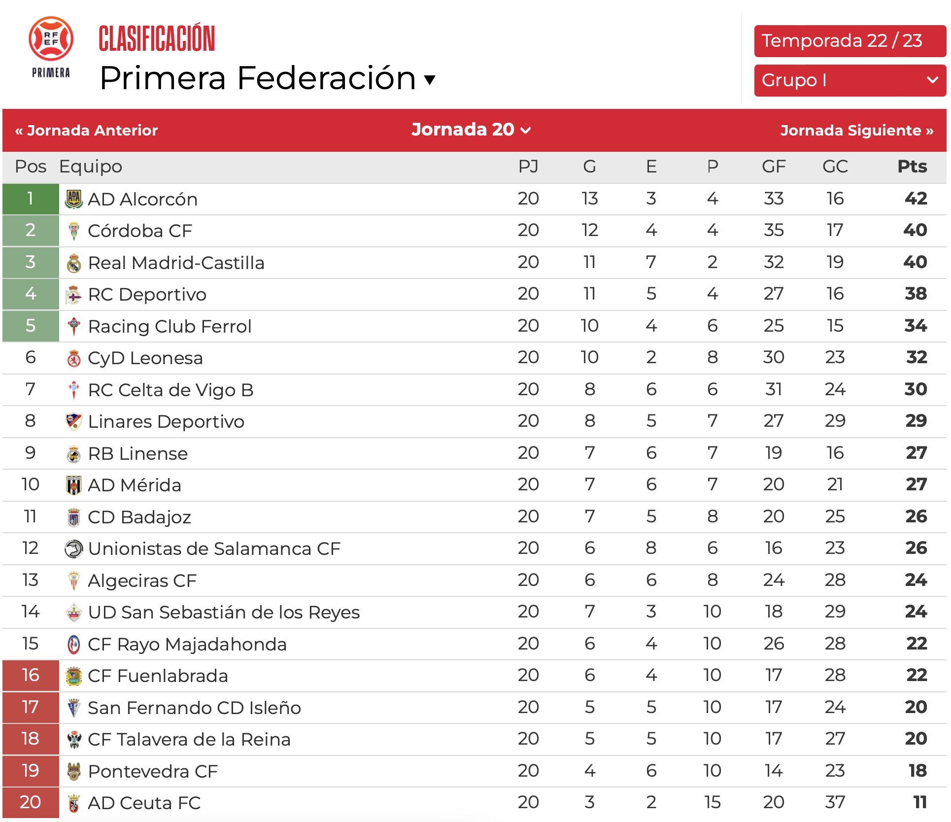
Task: Click the Pontevedra CF crest icon
Action: coord(74,771)
